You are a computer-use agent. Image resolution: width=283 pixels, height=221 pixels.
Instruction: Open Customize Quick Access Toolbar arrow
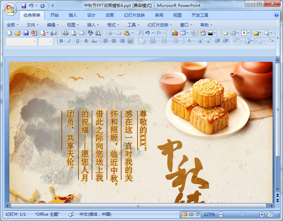point(52,6)
